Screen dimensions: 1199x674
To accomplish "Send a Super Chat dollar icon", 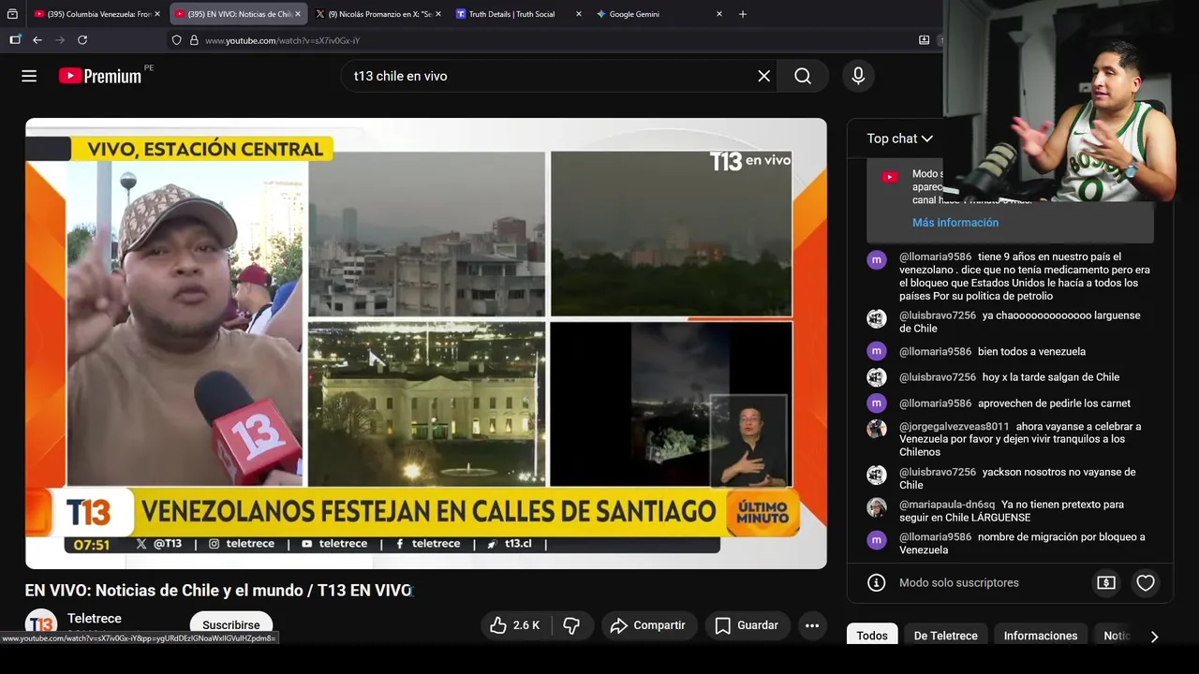I will [x=1106, y=582].
